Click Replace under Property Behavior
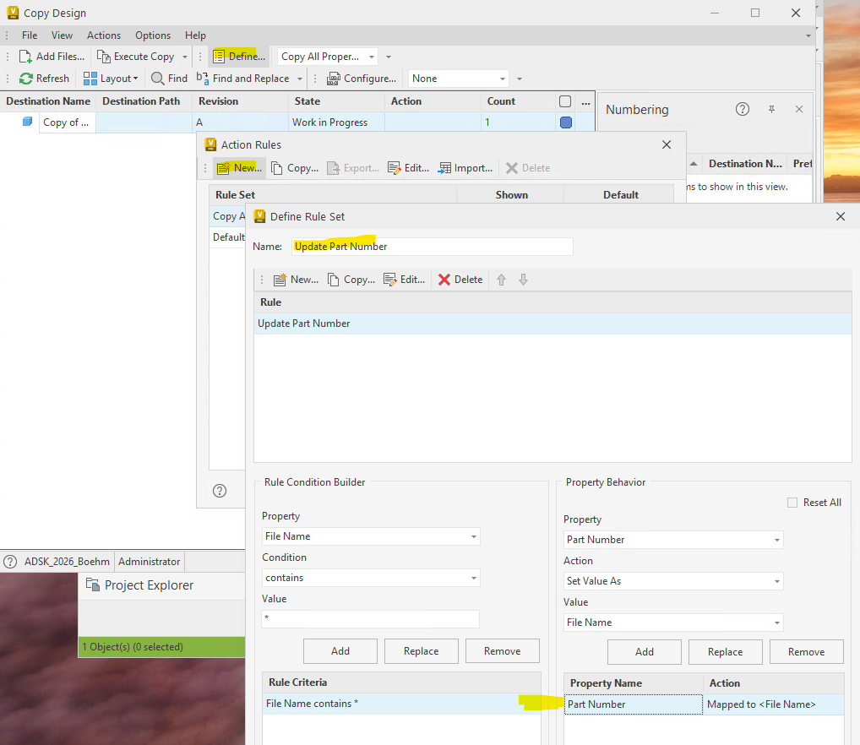Image resolution: width=860 pixels, height=745 pixels. (725, 651)
